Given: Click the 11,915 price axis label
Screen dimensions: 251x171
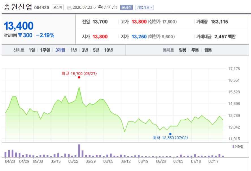Looking at the screenshot, I should [x=234, y=139].
